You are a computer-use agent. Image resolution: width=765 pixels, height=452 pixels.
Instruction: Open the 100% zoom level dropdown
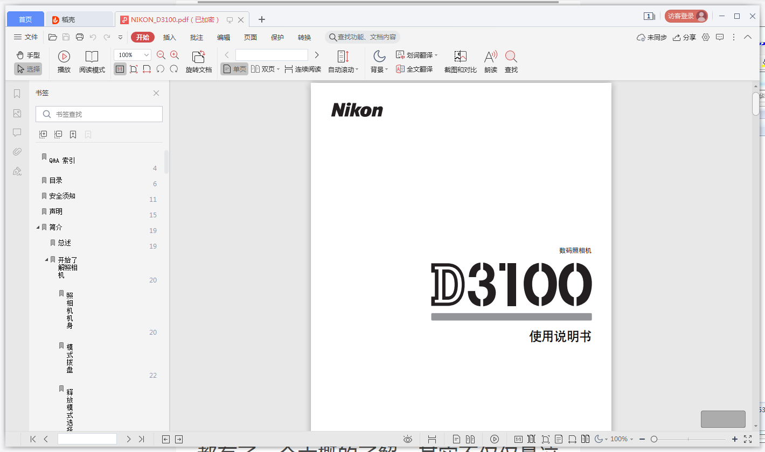tap(147, 55)
